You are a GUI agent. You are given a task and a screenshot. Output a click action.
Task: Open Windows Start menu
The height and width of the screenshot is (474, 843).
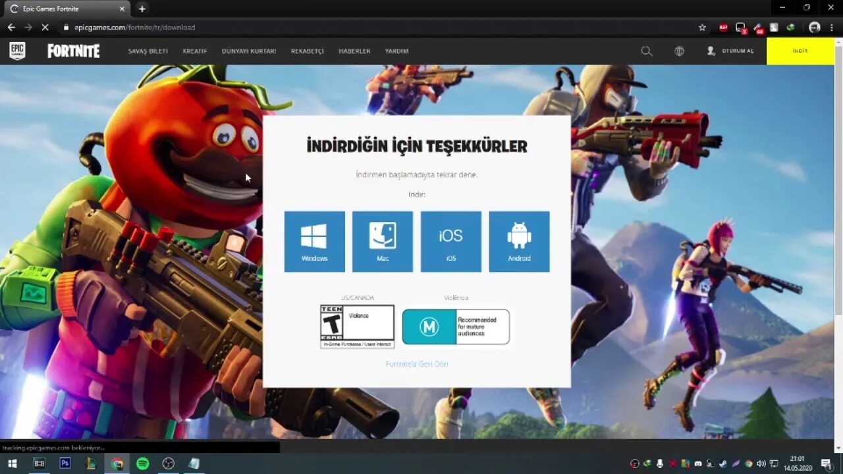tap(12, 463)
